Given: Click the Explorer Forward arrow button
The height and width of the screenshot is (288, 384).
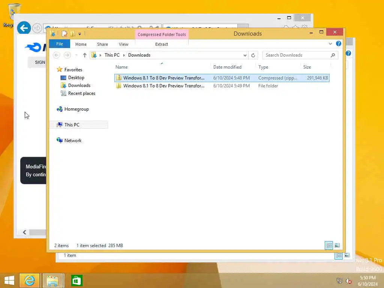Looking at the screenshot, I should (x=67, y=55).
